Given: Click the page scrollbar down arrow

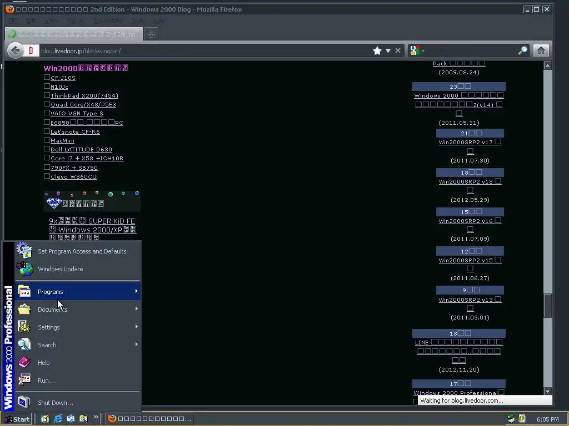Looking at the screenshot, I should click(x=547, y=391).
